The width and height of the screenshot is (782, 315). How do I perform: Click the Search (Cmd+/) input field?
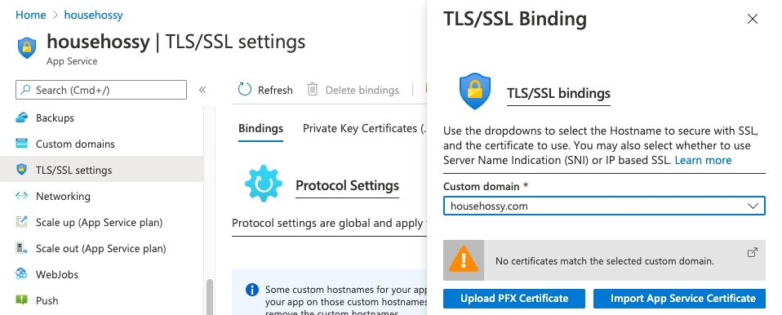pyautogui.click(x=101, y=90)
